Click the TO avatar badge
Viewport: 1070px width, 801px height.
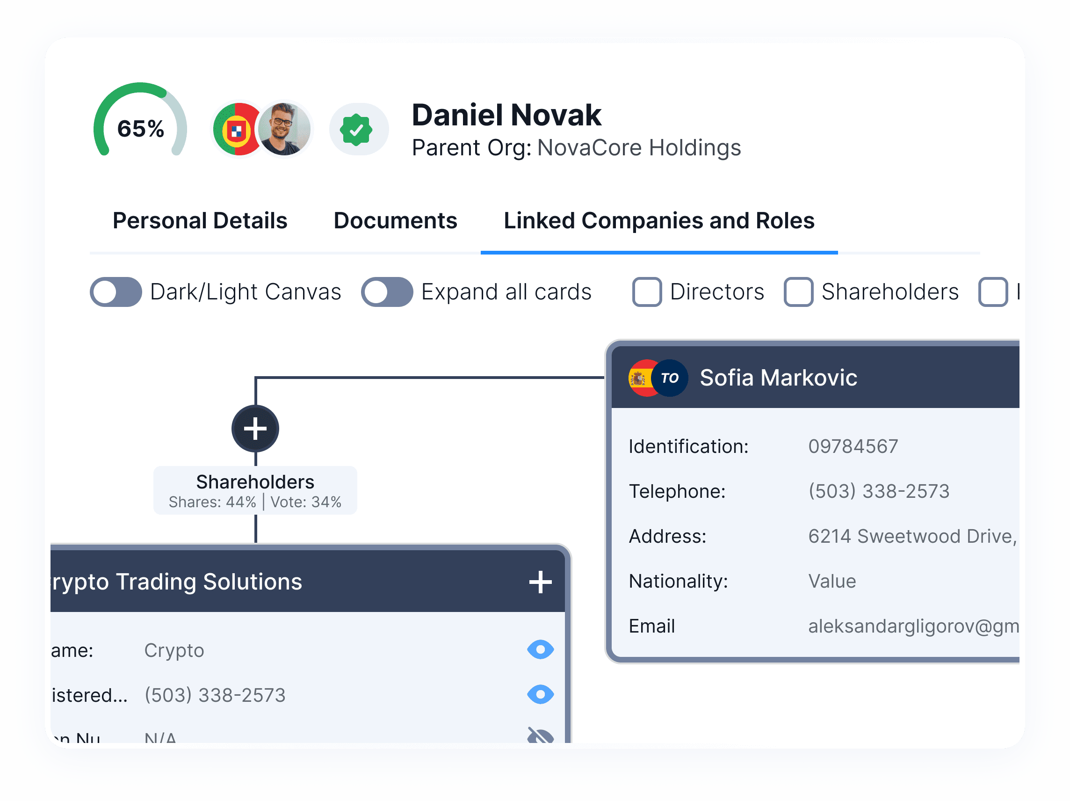[x=670, y=378]
